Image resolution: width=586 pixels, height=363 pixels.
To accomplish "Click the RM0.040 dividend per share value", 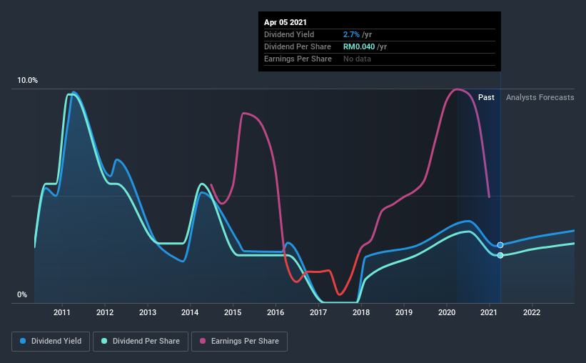I will [359, 46].
